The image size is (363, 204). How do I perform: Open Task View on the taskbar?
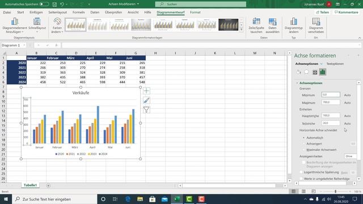pyautogui.click(x=115, y=199)
